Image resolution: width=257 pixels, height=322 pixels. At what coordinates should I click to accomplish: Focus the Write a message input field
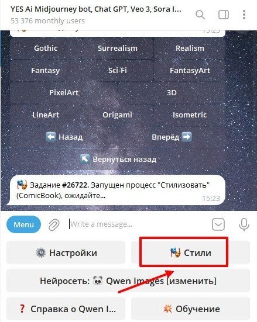[x=138, y=224]
